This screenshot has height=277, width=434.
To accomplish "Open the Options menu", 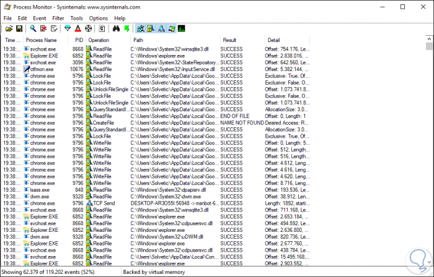I will (x=98, y=18).
